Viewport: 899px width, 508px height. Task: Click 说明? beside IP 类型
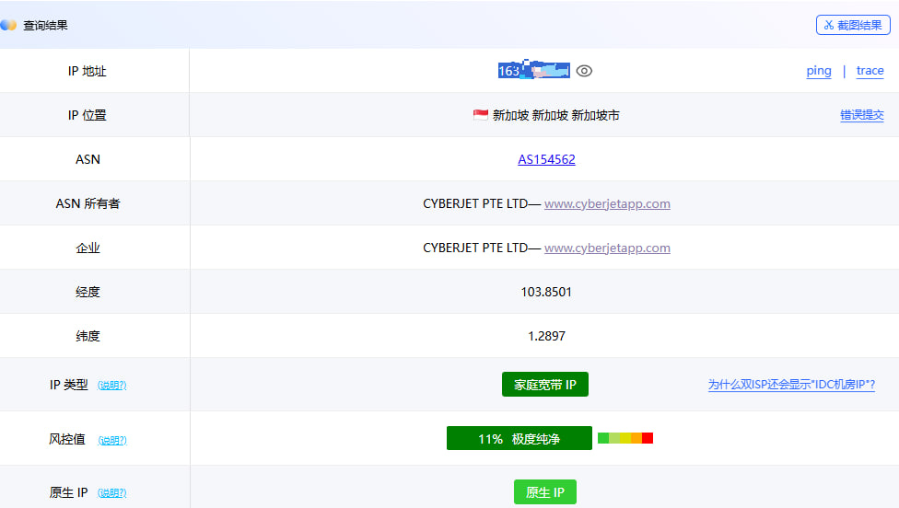[111, 386]
